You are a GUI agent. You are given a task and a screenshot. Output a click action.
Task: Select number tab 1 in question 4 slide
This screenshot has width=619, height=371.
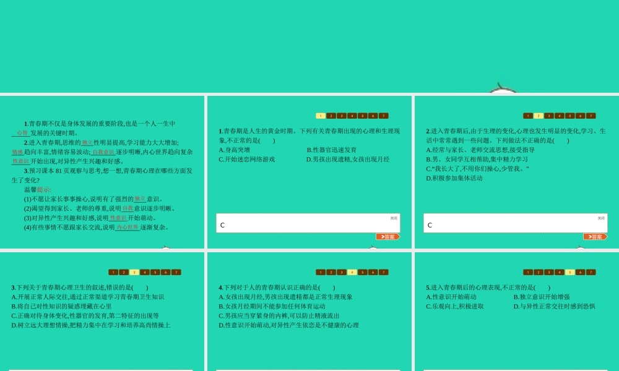(x=321, y=272)
